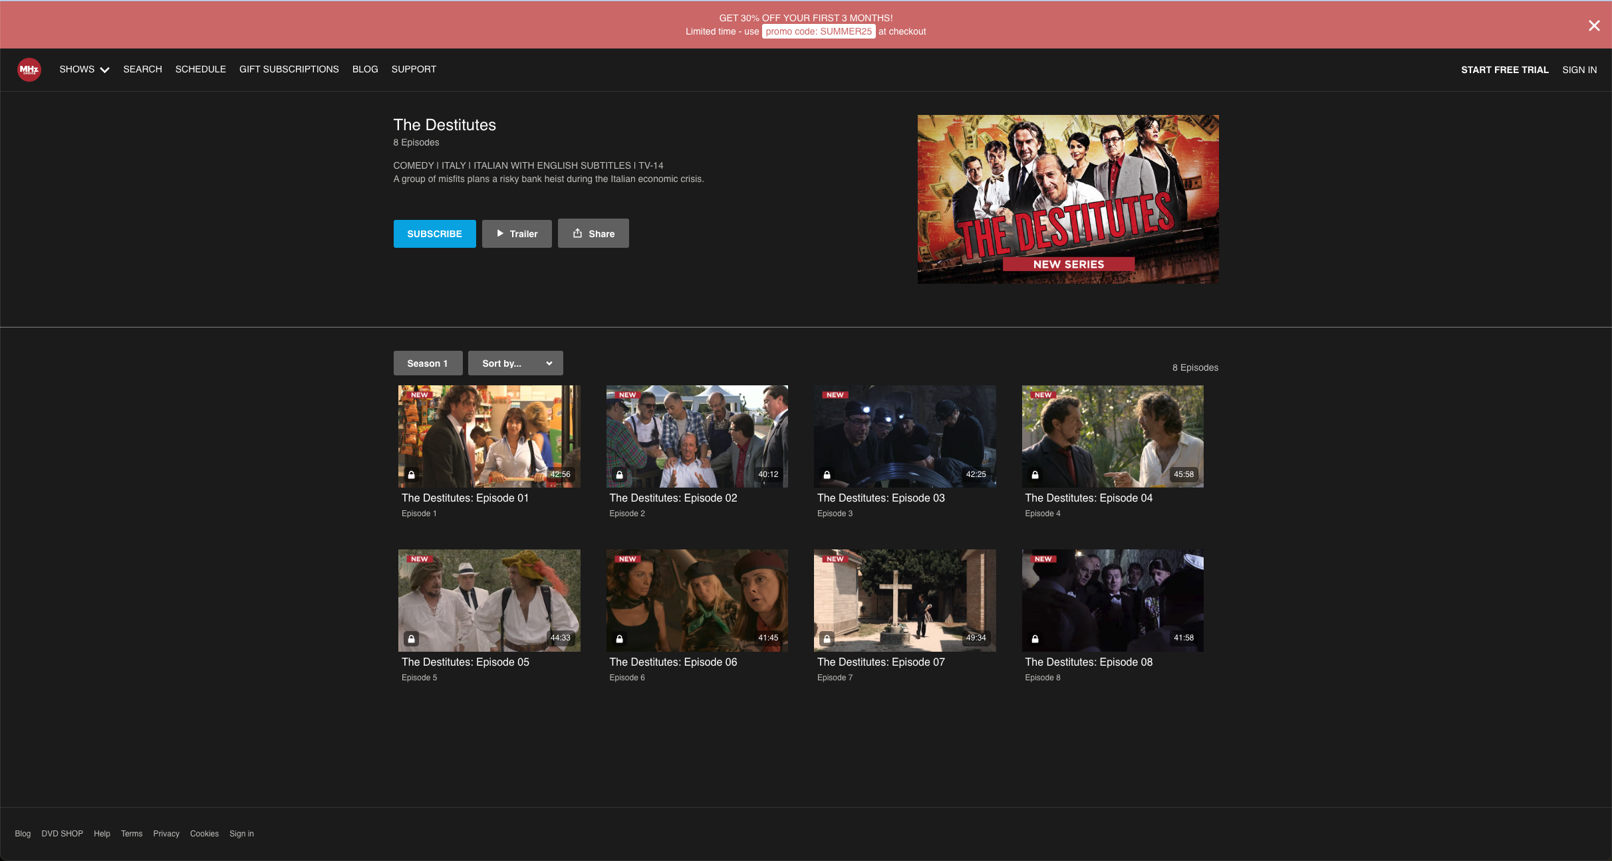
Task: Click the lock icon on Episode 03
Action: click(827, 474)
